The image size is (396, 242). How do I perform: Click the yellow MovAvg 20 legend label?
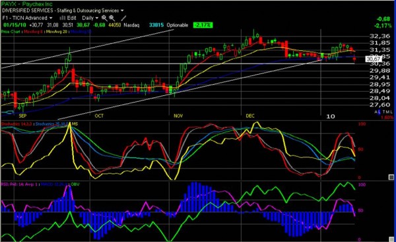coord(57,32)
